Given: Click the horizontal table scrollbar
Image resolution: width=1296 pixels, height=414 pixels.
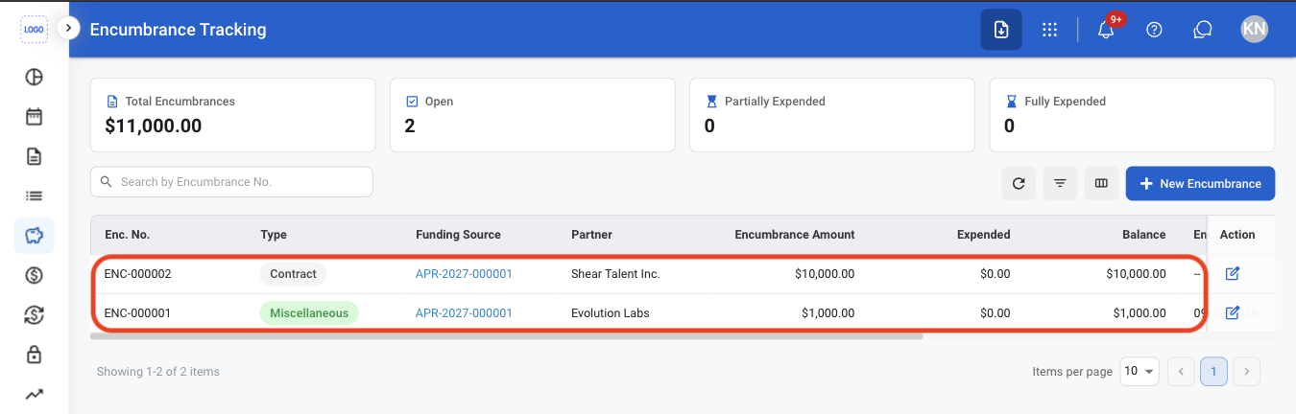Looking at the screenshot, I should tap(507, 336).
